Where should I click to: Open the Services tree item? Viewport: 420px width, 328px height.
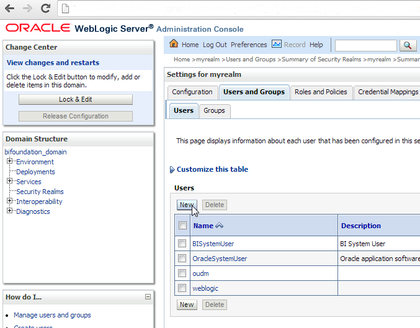coord(29,182)
